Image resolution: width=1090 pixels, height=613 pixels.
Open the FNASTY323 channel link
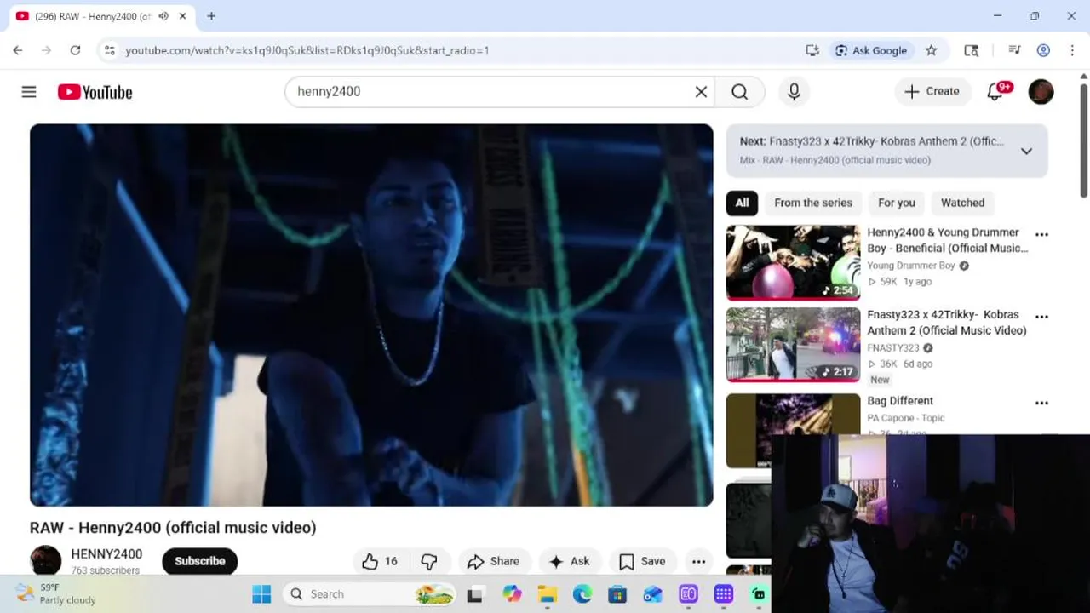(893, 348)
